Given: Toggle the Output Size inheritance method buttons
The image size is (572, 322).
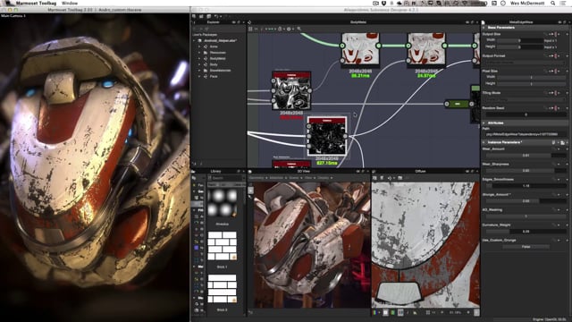Looking at the screenshot, I should point(554,34).
